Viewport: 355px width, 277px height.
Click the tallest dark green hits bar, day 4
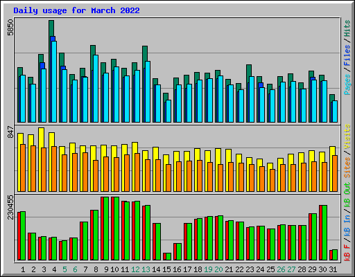(51, 28)
